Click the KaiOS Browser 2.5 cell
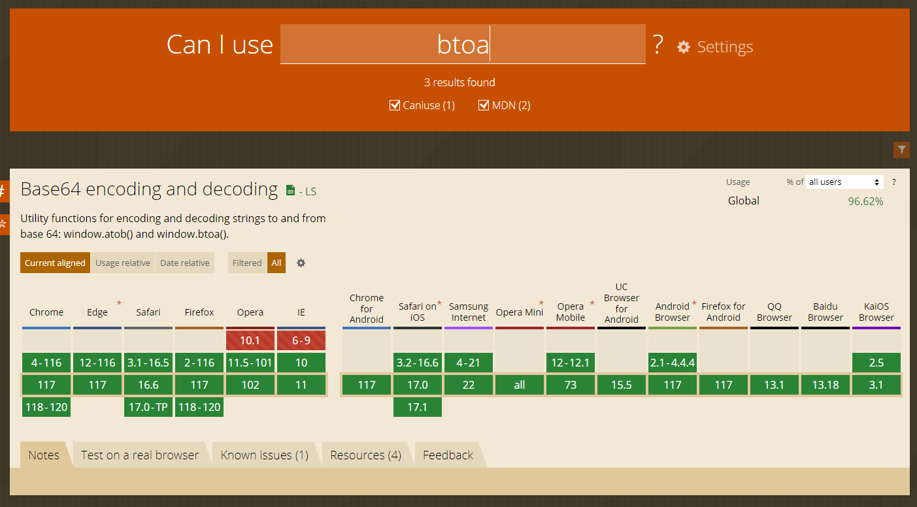Image resolution: width=917 pixels, height=507 pixels. tap(876, 363)
